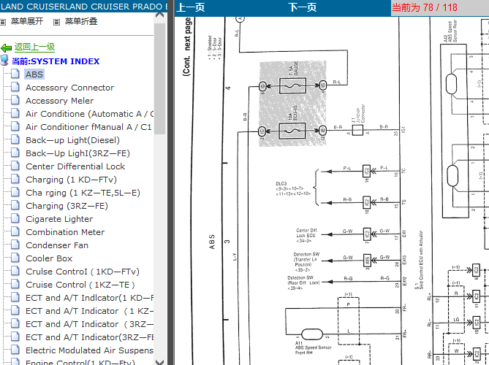Click the page icon beside Cruise Control (1KZ—TE)

pyautogui.click(x=15, y=284)
